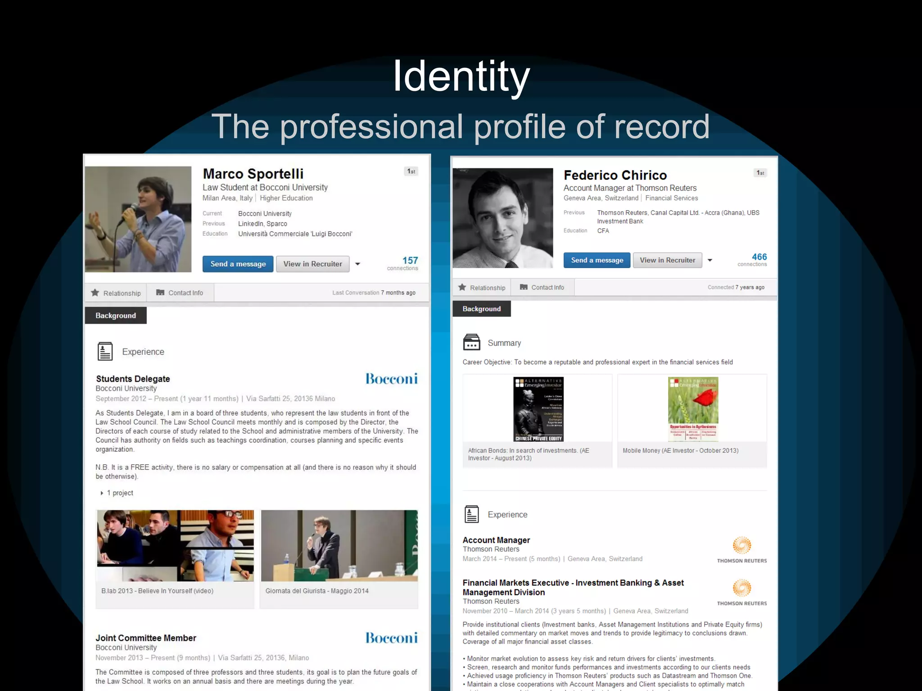
Task: Click Università Commerciale 'Luigi Bocconi' education link
Action: point(295,234)
